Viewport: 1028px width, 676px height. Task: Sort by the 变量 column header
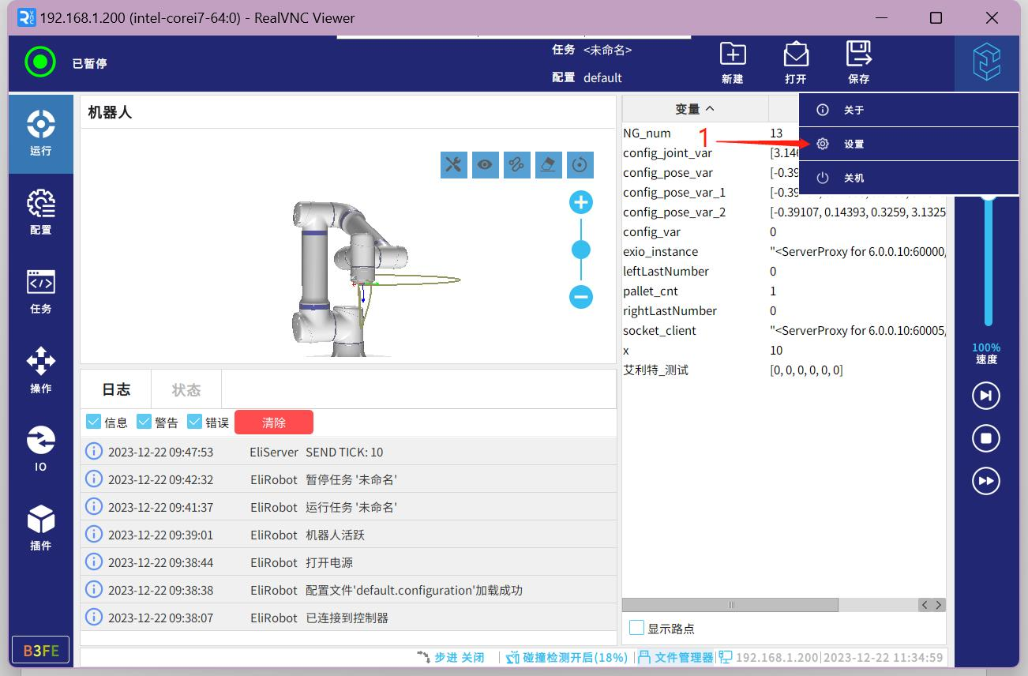coord(695,109)
